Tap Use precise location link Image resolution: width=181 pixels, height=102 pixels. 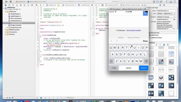(134, 30)
